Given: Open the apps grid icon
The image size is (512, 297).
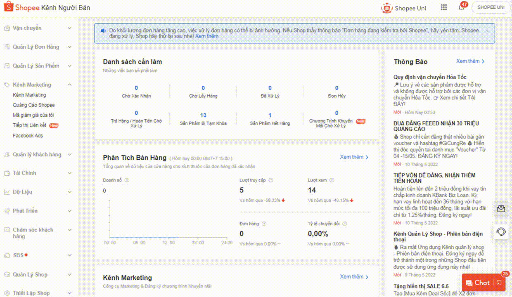Looking at the screenshot, I should (444, 7).
